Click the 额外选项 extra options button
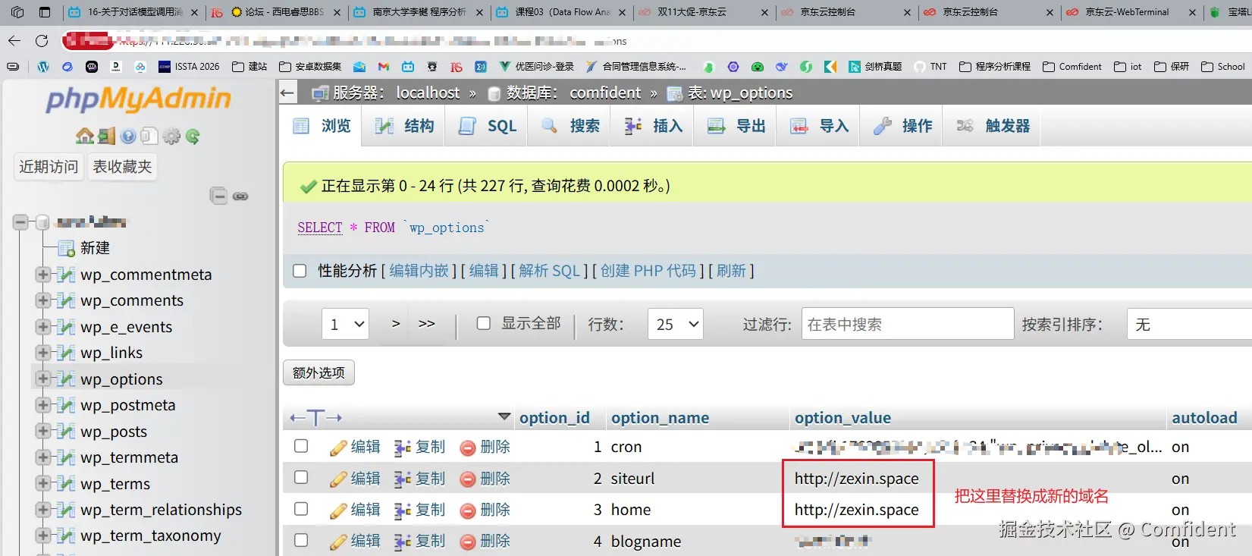 (318, 372)
